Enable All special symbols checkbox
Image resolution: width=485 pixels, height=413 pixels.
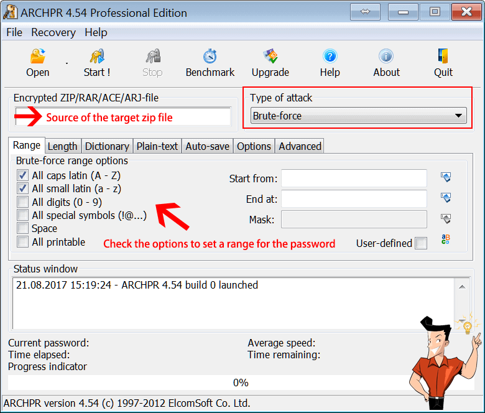[x=22, y=215]
